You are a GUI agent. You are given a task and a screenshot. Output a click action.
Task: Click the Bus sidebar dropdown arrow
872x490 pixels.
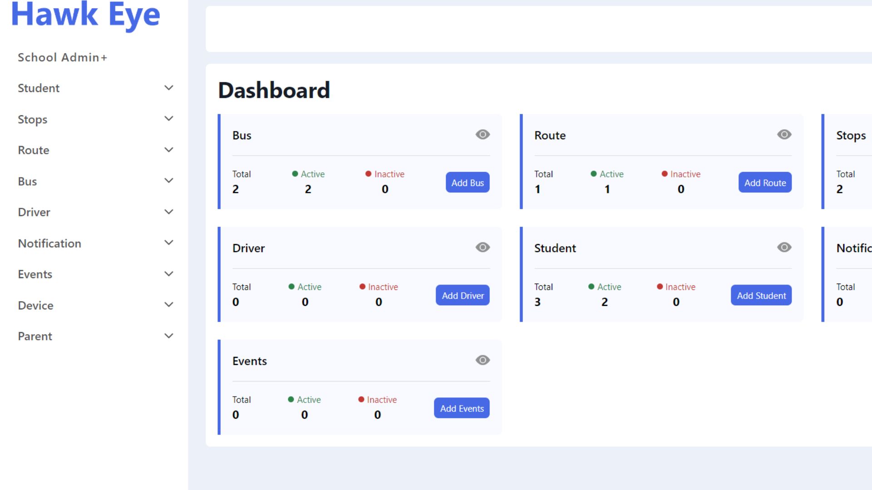click(x=168, y=181)
